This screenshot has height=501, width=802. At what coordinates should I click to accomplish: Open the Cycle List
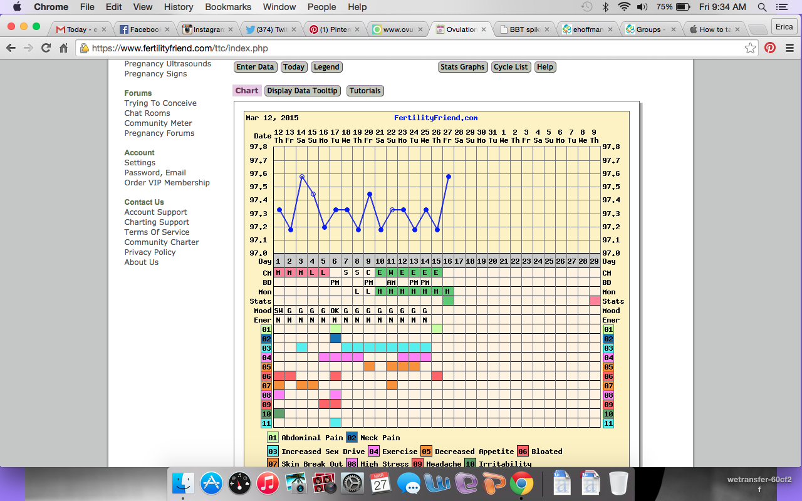[511, 67]
